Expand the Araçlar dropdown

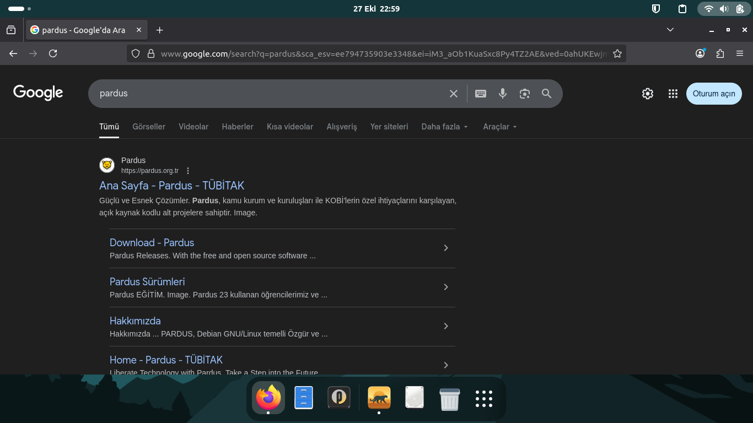(499, 127)
